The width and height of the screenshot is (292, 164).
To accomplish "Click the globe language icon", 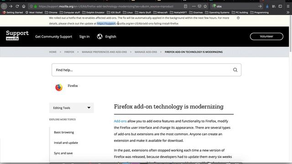I will [99, 36].
